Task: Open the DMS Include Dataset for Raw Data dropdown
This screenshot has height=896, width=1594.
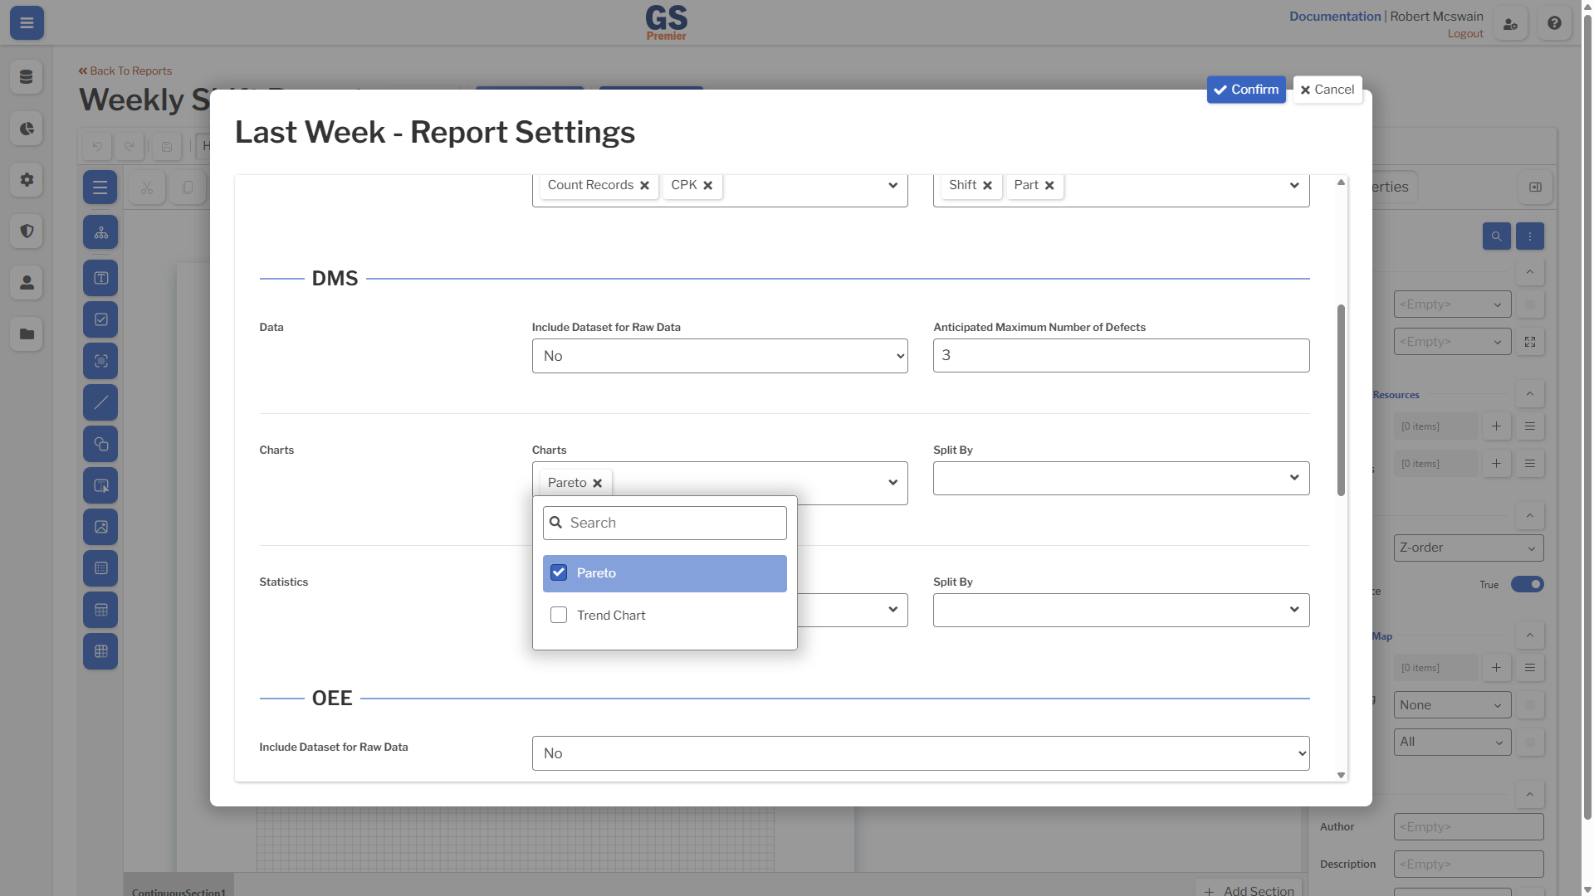Action: tap(720, 356)
